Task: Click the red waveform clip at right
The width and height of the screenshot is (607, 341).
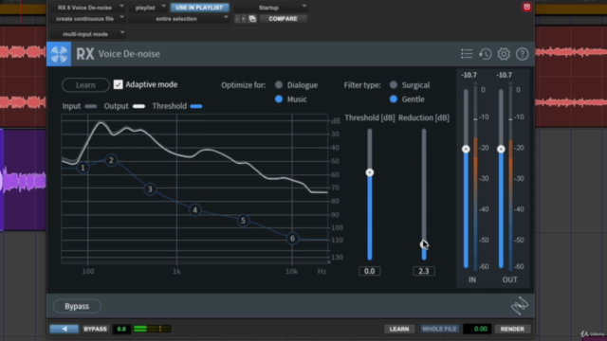Action: click(571, 77)
